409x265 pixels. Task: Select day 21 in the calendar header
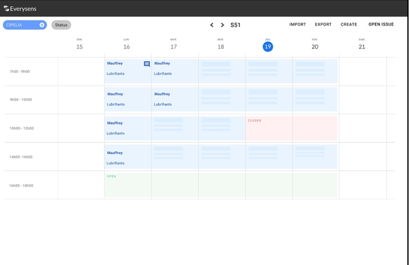(x=362, y=47)
